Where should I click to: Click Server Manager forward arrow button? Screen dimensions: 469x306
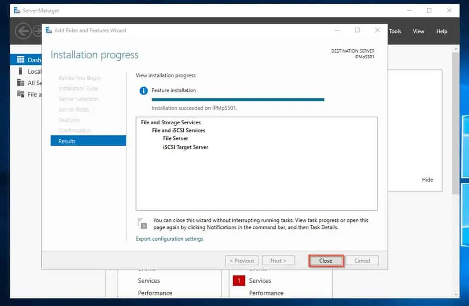click(x=37, y=31)
